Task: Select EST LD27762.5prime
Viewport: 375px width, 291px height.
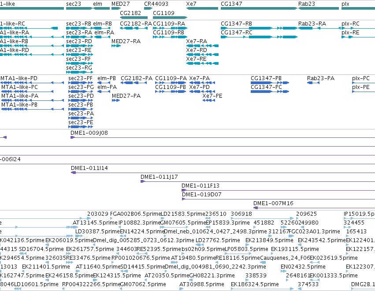Action: 218,240
